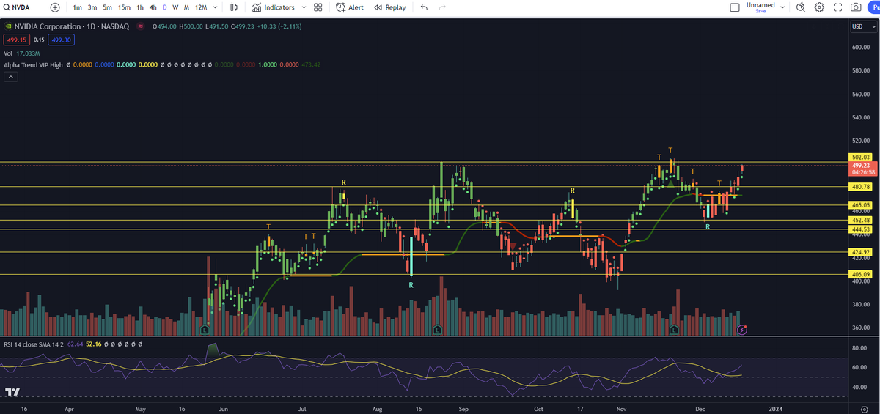Click the earnings E marker near late August

pos(438,330)
